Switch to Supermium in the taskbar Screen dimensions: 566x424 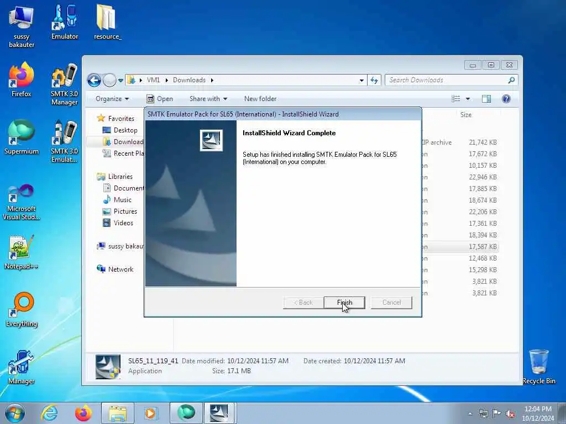[186, 413]
